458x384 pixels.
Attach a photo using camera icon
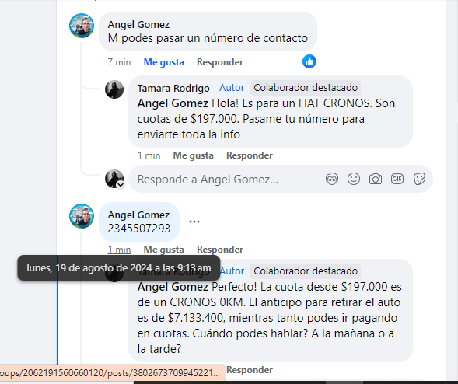tap(376, 179)
